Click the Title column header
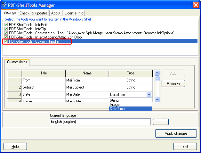The width and height of the screenshot is (201, 153). tap(44, 73)
